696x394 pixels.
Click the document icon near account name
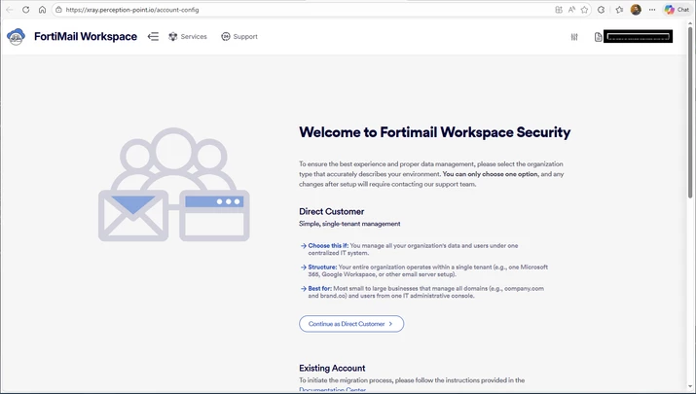[598, 37]
